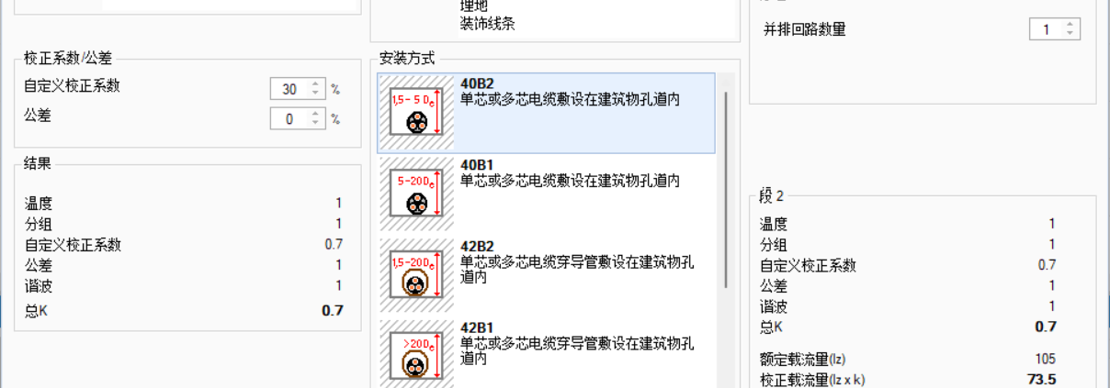
Task: Select 埋地 entry in the list
Action: (x=474, y=6)
